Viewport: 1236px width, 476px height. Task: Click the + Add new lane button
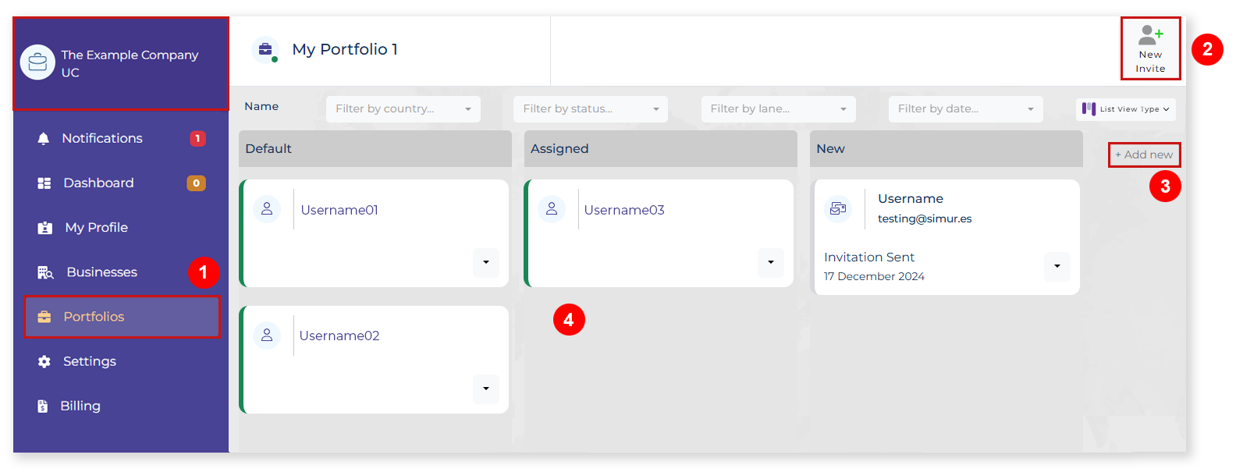1144,155
